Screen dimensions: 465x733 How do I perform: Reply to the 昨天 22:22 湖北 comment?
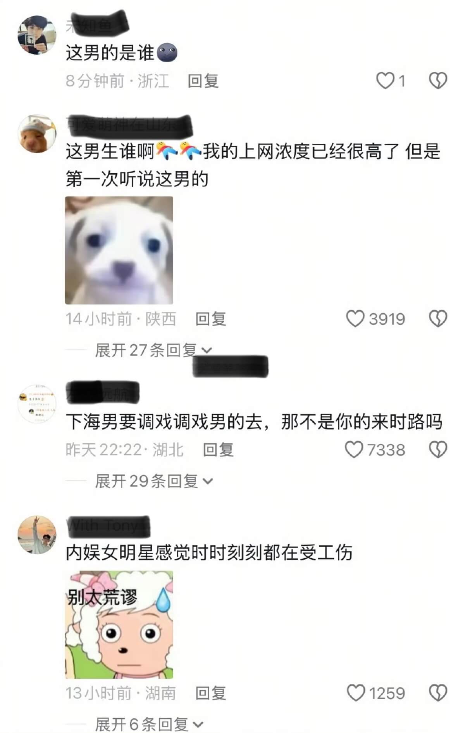pyautogui.click(x=219, y=450)
